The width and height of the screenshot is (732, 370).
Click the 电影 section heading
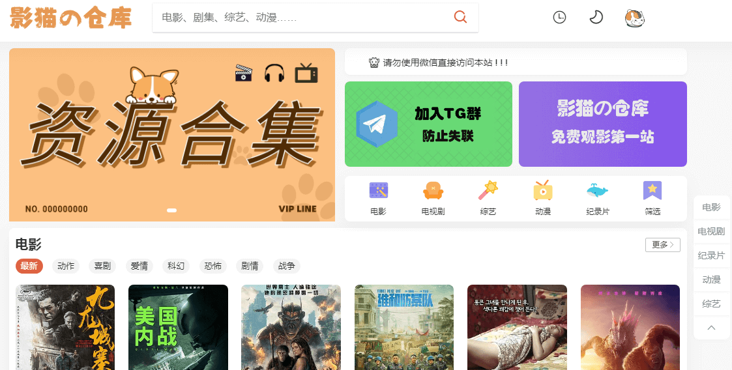click(x=29, y=244)
